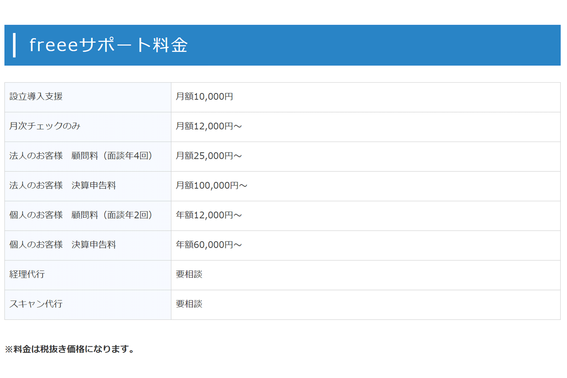Screen dimensions: 567x378
Task: Select the スキャン代行 row label
Action: tap(36, 304)
